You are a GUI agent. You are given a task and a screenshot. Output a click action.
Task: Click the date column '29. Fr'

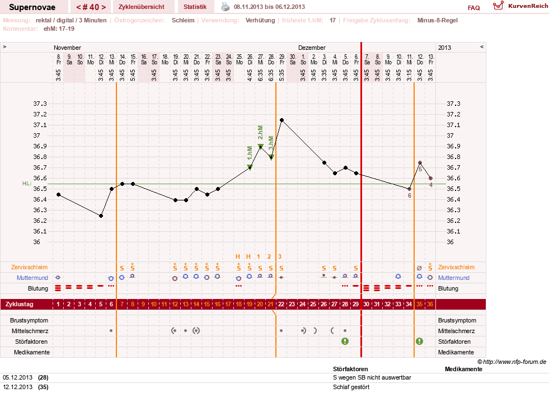pyautogui.click(x=282, y=59)
